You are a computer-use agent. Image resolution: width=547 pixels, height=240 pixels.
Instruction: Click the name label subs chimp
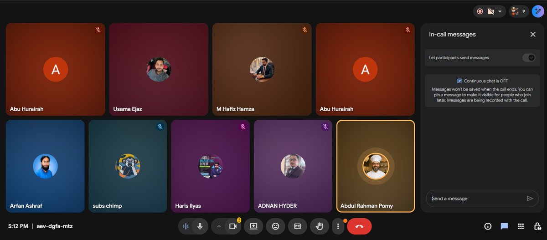tap(107, 206)
